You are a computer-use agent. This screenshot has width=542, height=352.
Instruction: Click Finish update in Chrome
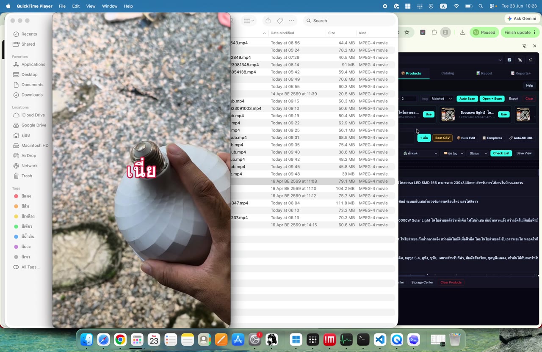(520, 32)
